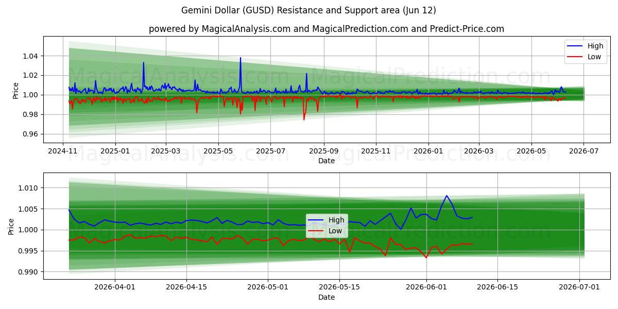Click the top chart x-axis label '2026-03'
The image size is (618, 309).
[x=479, y=151]
